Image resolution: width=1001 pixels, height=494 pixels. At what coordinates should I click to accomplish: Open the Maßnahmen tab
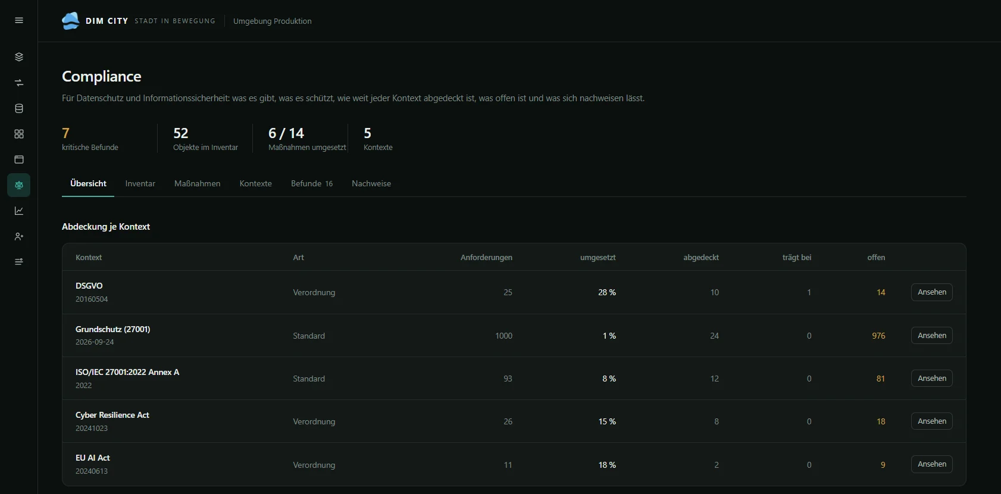coord(198,183)
